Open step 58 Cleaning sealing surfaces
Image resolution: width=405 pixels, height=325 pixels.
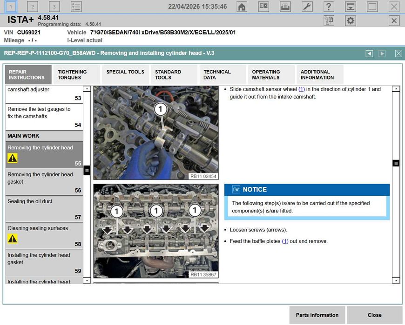pyautogui.click(x=44, y=235)
